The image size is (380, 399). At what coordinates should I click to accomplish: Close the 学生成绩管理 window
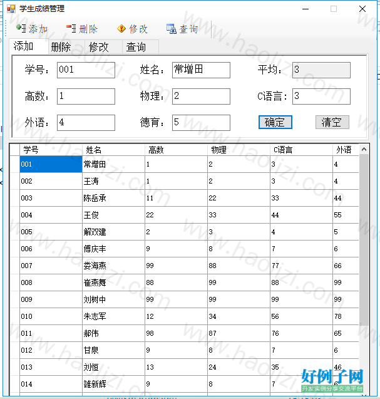(x=362, y=9)
